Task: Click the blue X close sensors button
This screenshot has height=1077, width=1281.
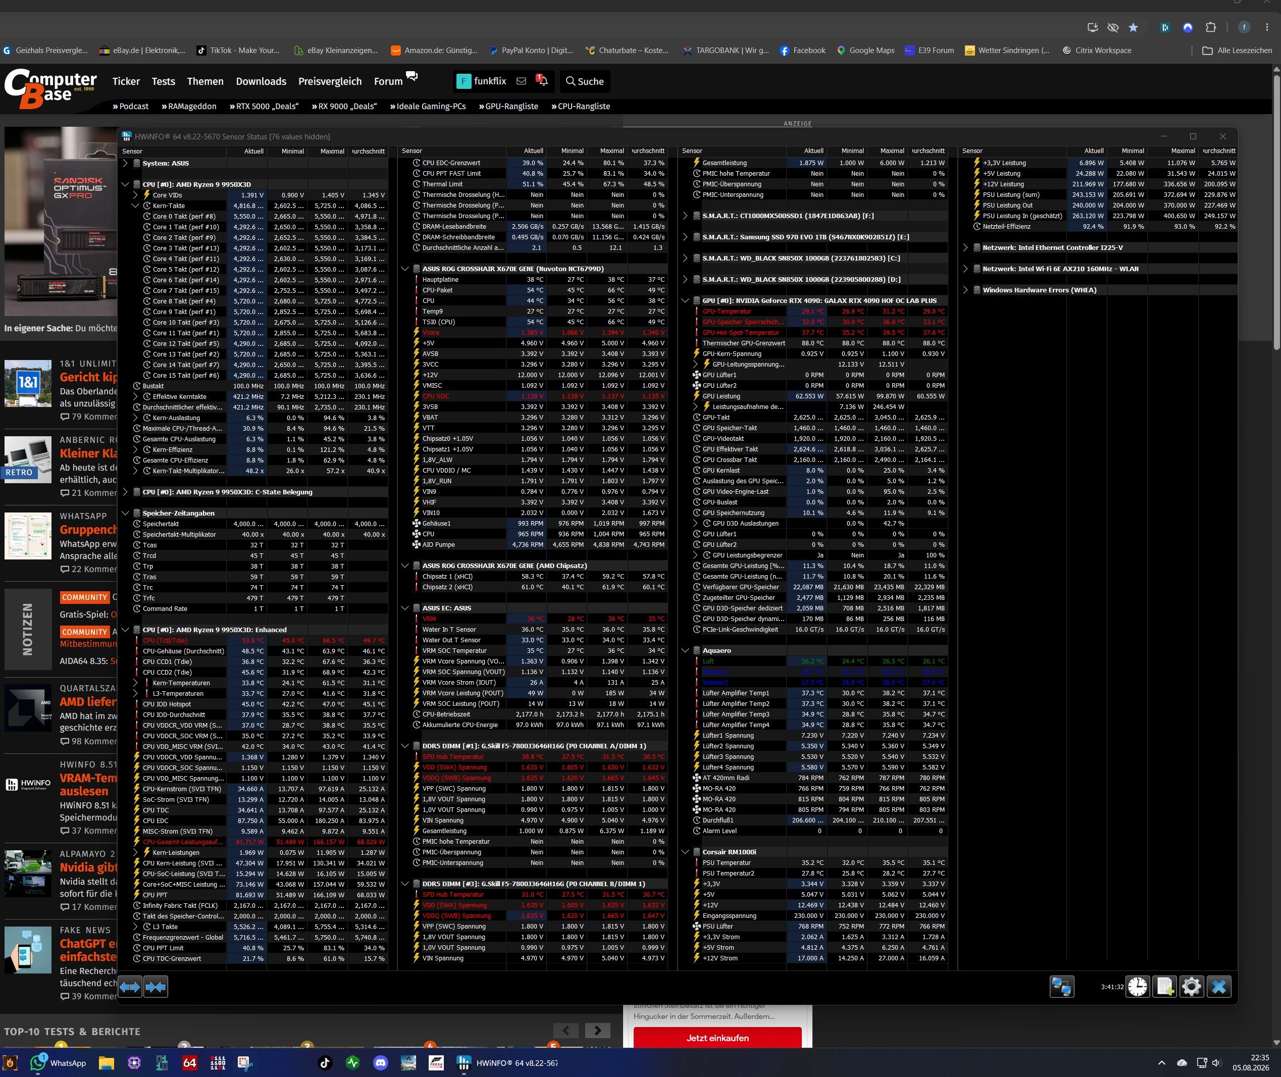Action: pyautogui.click(x=1219, y=987)
